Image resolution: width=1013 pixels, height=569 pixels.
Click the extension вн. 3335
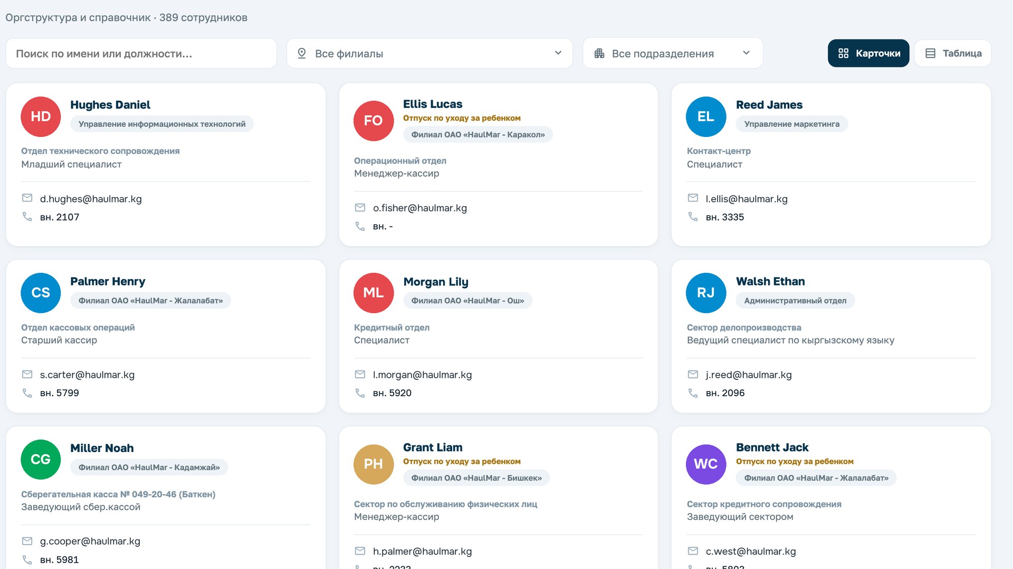click(725, 217)
